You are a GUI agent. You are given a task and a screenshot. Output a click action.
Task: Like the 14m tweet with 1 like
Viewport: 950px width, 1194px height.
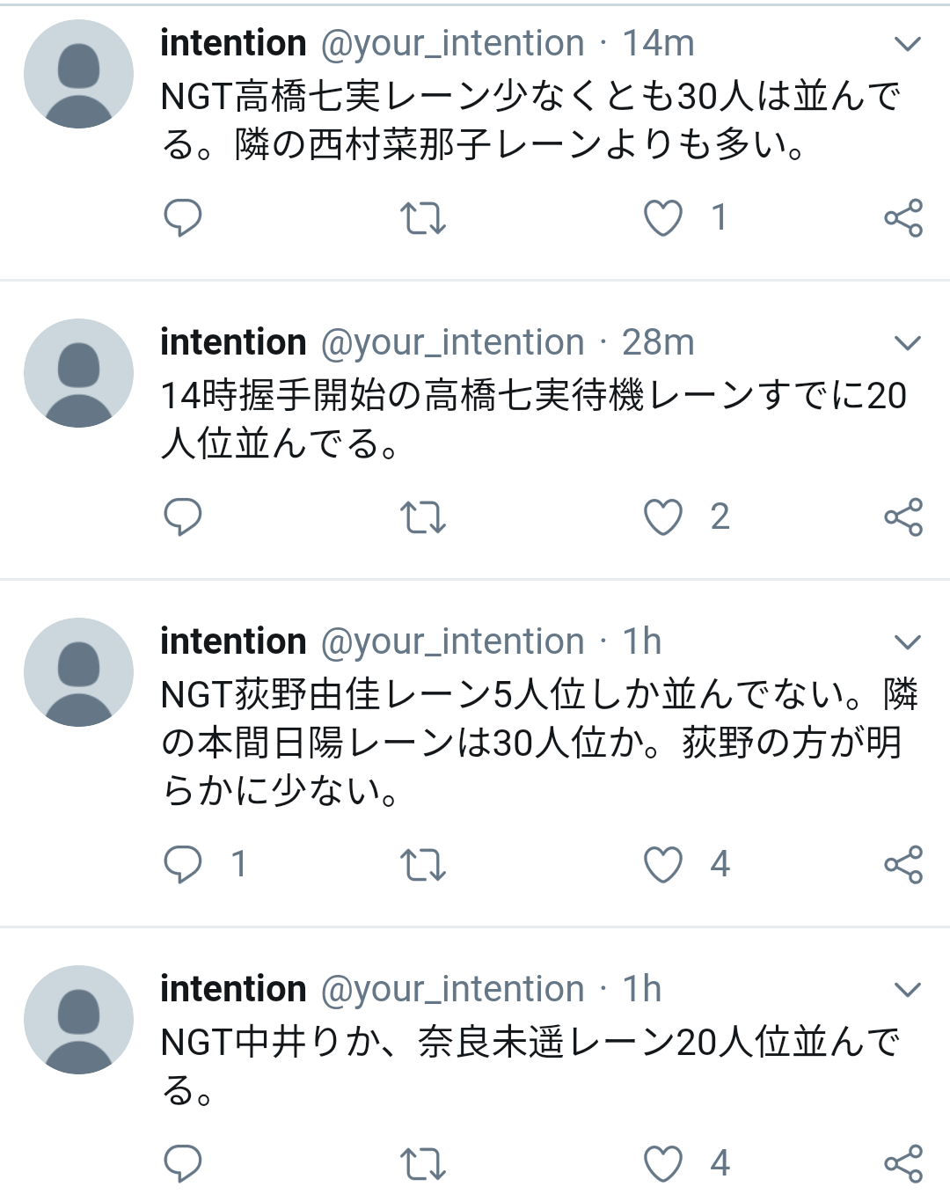click(x=663, y=218)
